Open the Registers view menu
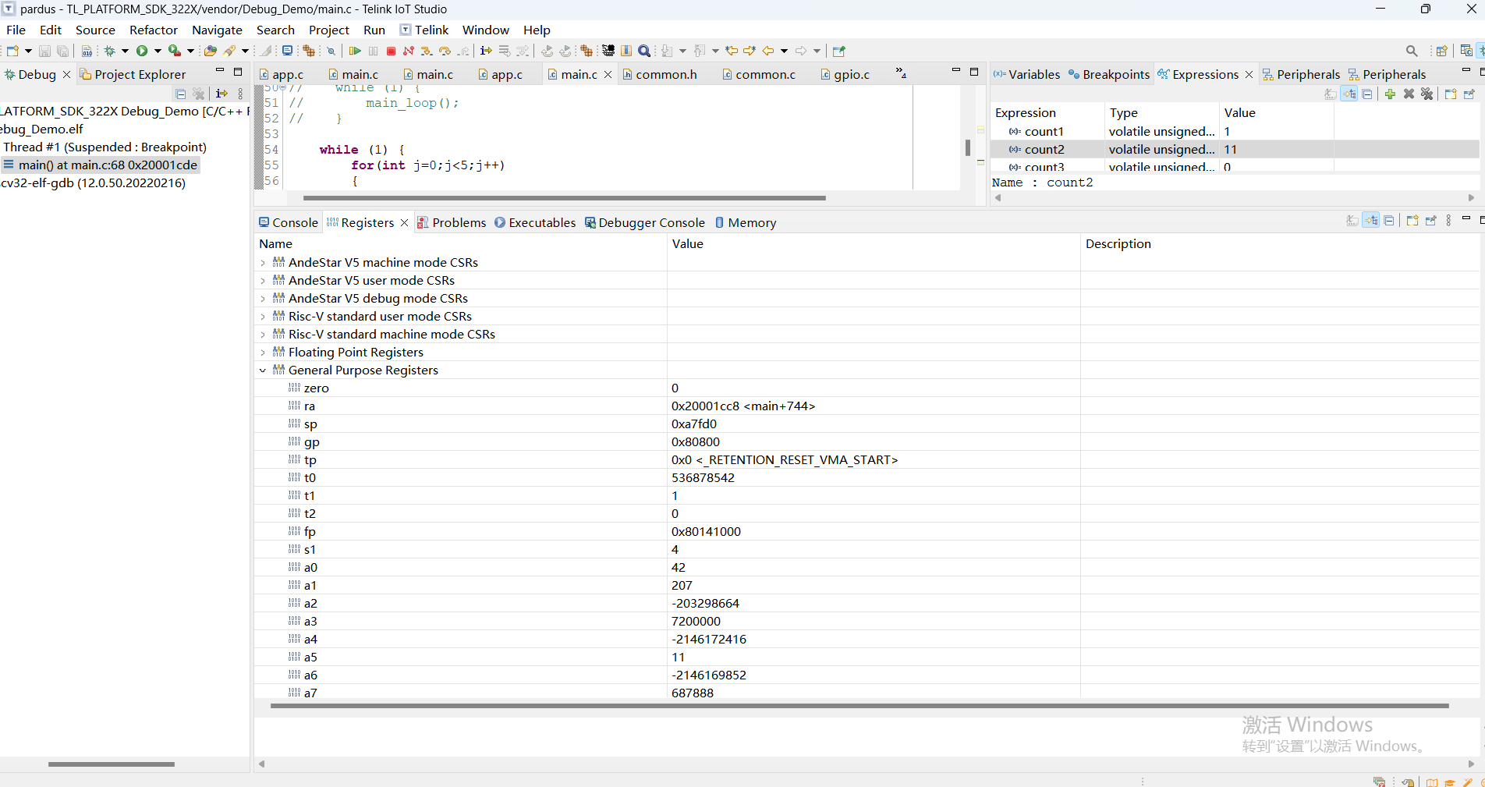Screen dimensions: 1485x787 pos(1448,221)
